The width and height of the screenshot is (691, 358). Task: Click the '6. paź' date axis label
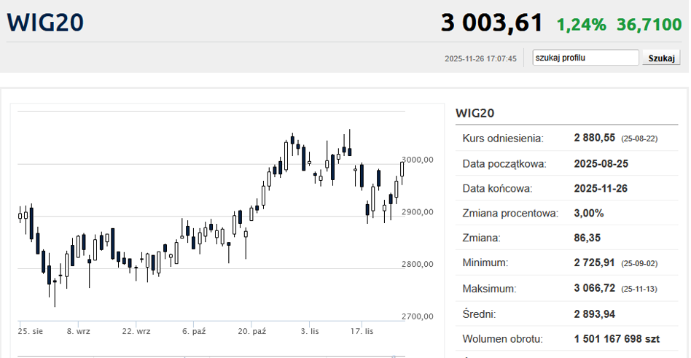[x=195, y=331]
